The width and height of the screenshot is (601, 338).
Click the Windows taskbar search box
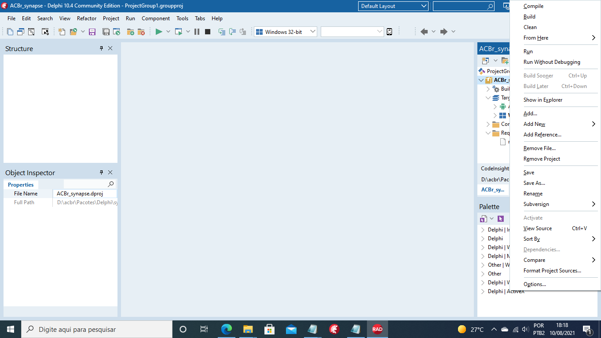click(97, 329)
